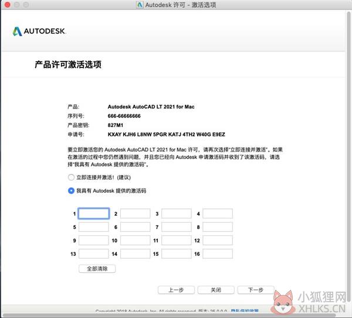Click activation code field 15
The image size is (352, 318).
coord(177,254)
